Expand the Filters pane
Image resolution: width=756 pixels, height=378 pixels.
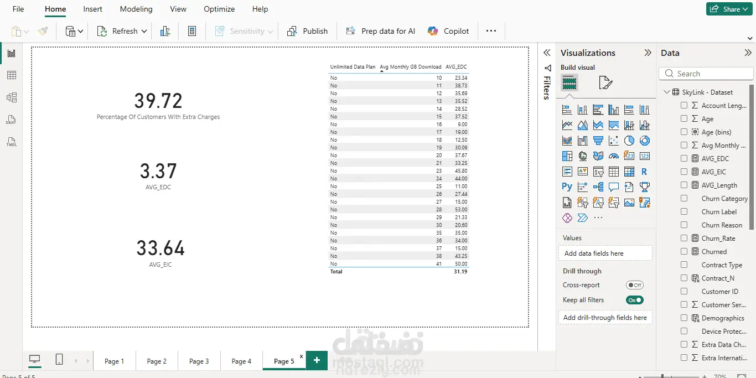pyautogui.click(x=547, y=53)
